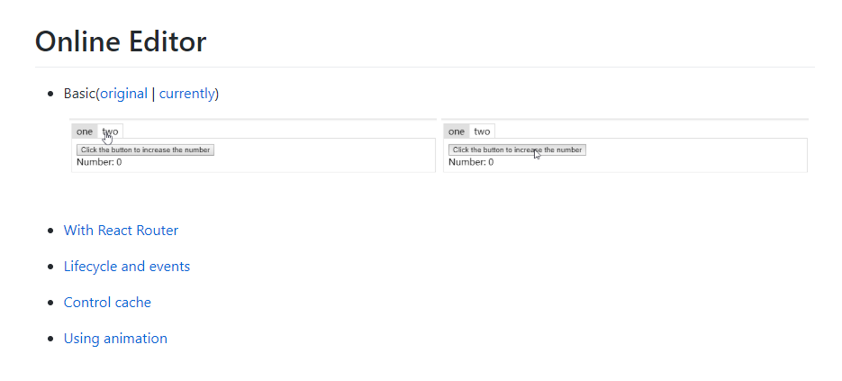Click "Number: 0" text in the left demo
This screenshot has width=842, height=381.
coord(99,162)
